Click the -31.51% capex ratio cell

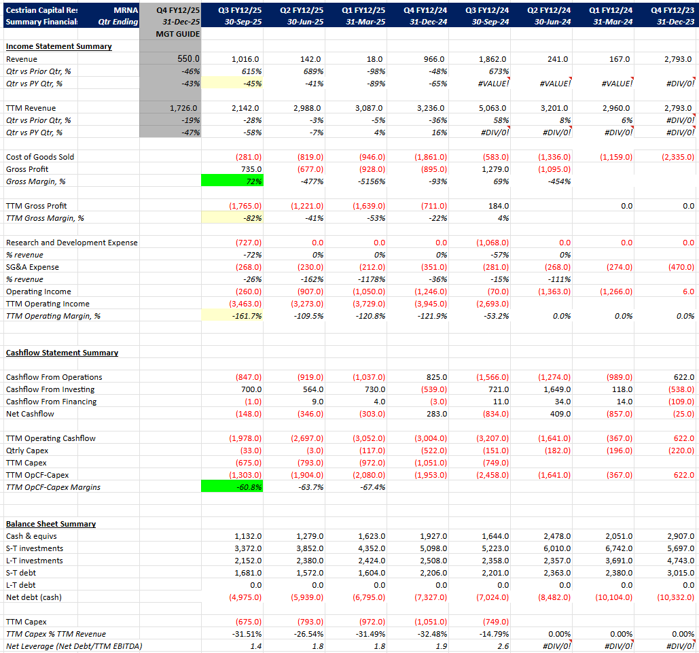[247, 634]
